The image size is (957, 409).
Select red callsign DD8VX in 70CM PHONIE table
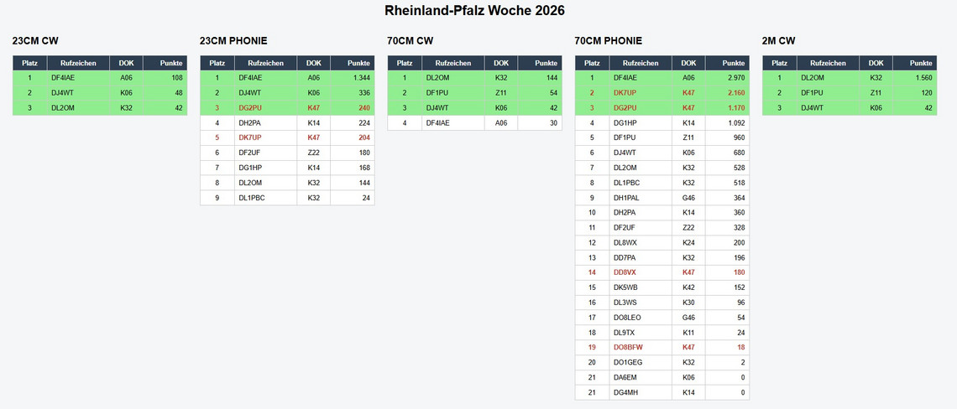click(x=625, y=272)
